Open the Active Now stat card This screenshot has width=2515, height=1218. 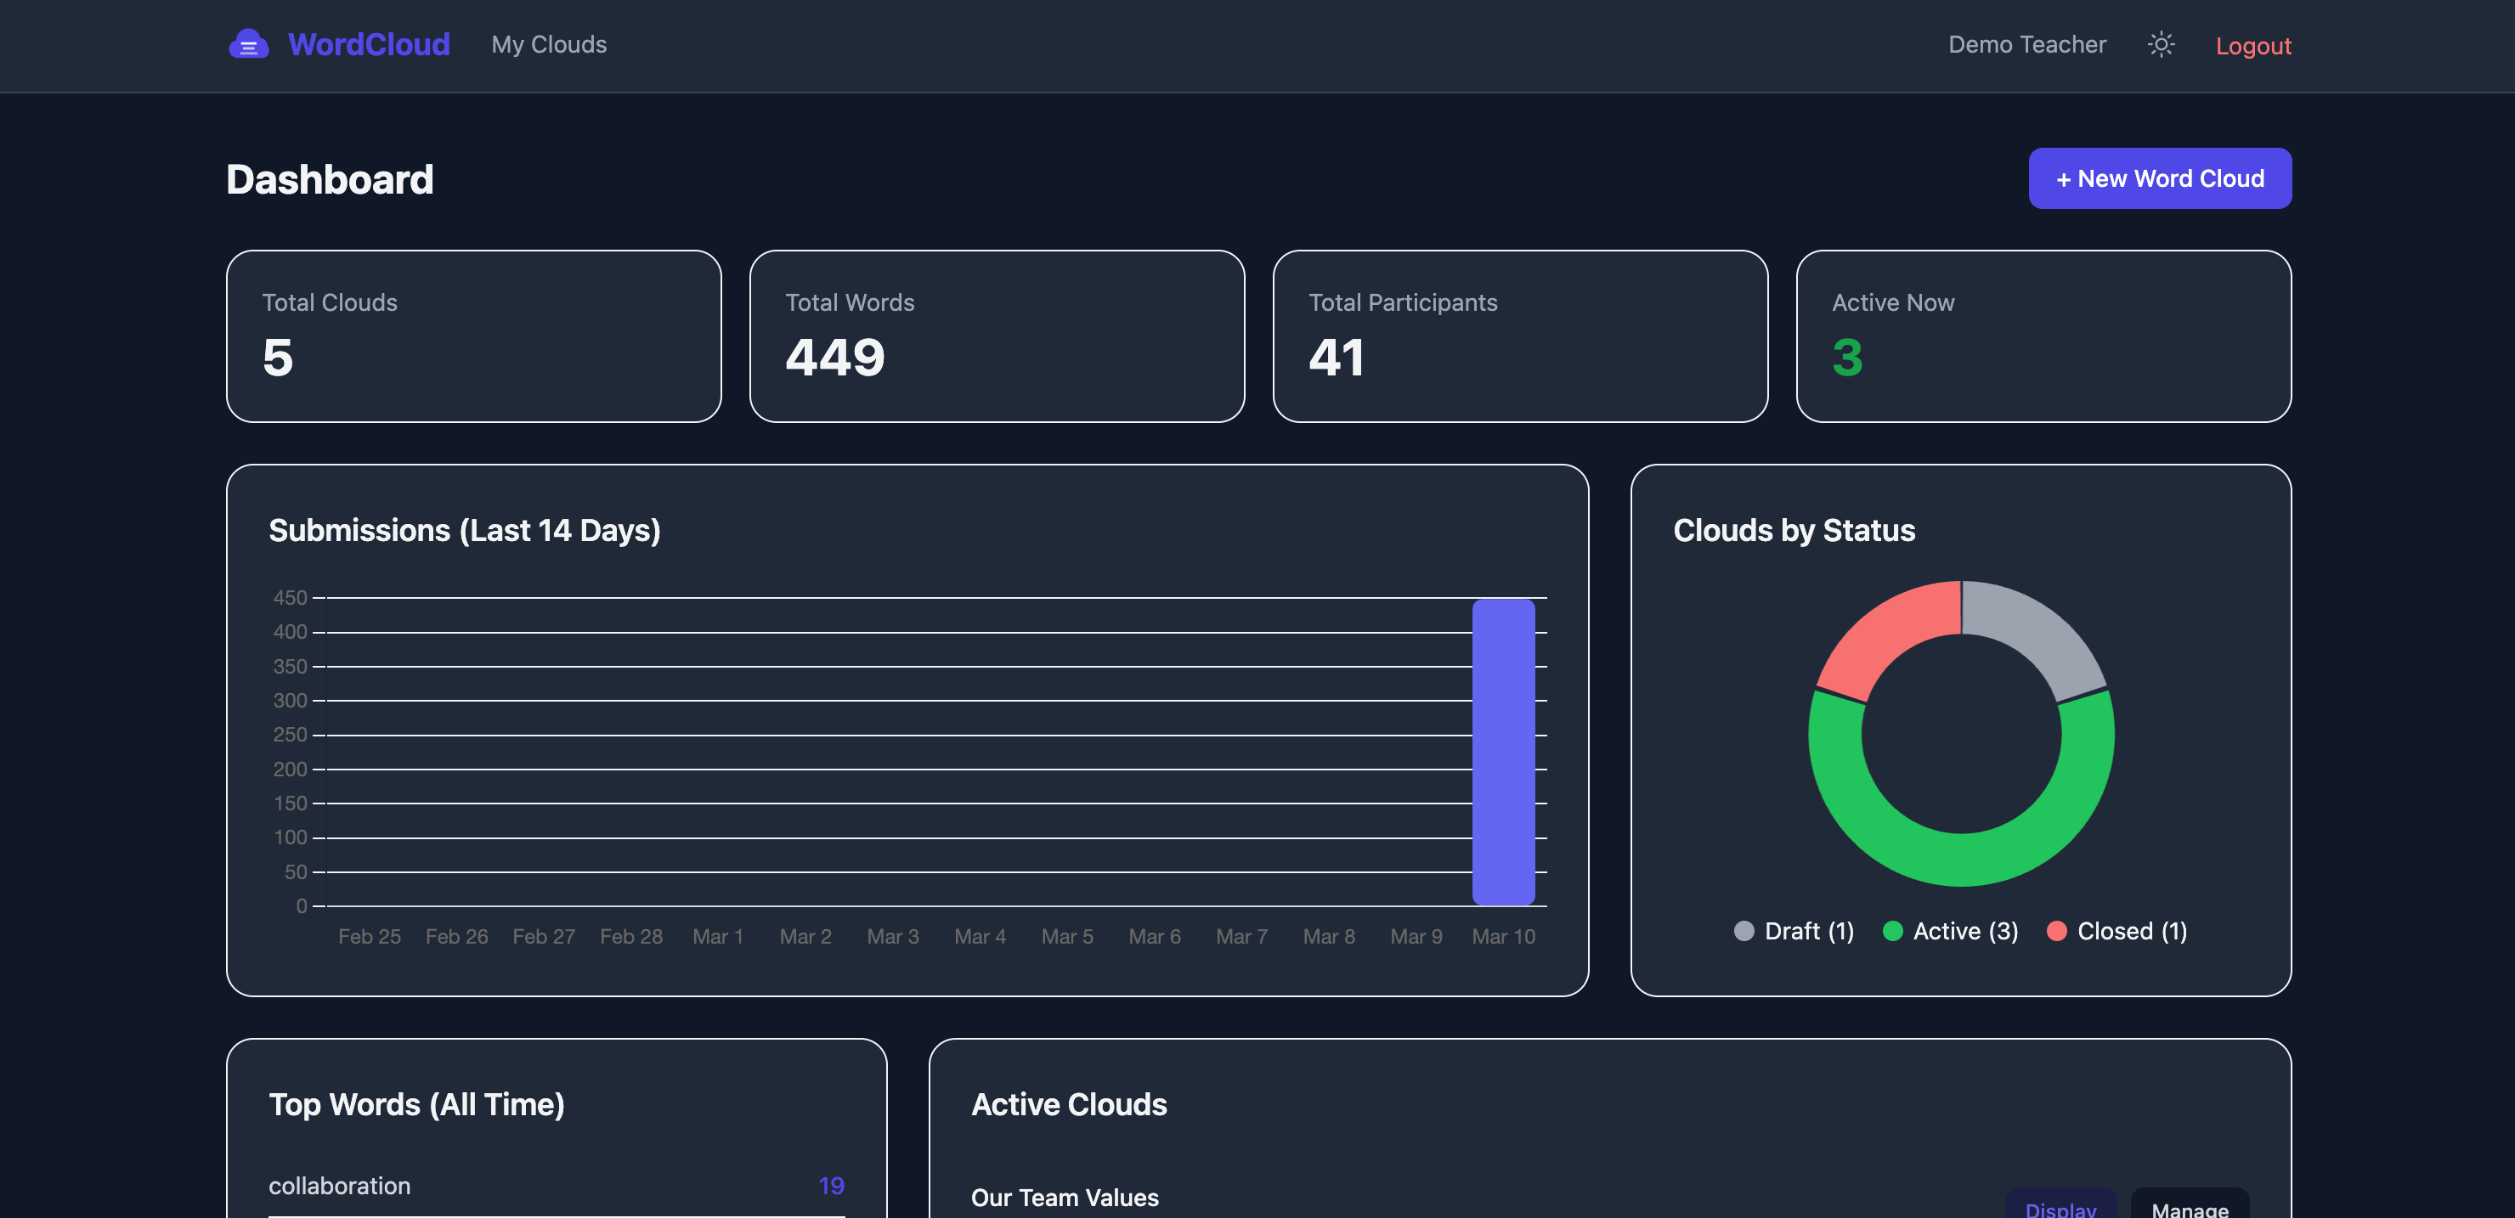2043,336
